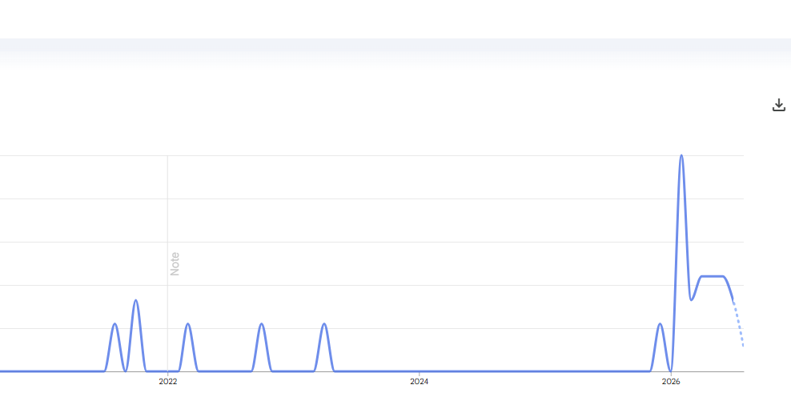Click the small peak in early 2023
This screenshot has height=409, width=791.
324,324
